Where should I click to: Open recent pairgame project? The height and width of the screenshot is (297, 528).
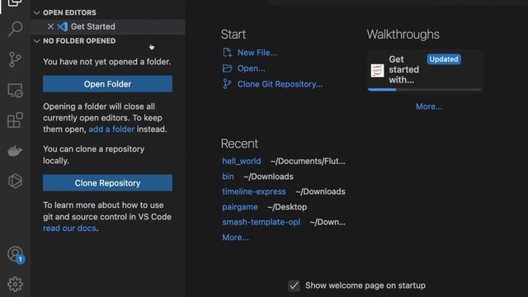[240, 207]
